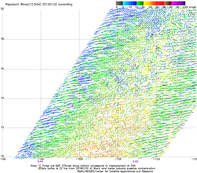Click the latitude label "18"
Viewport: 197px width, 173px height.
[2, 39]
